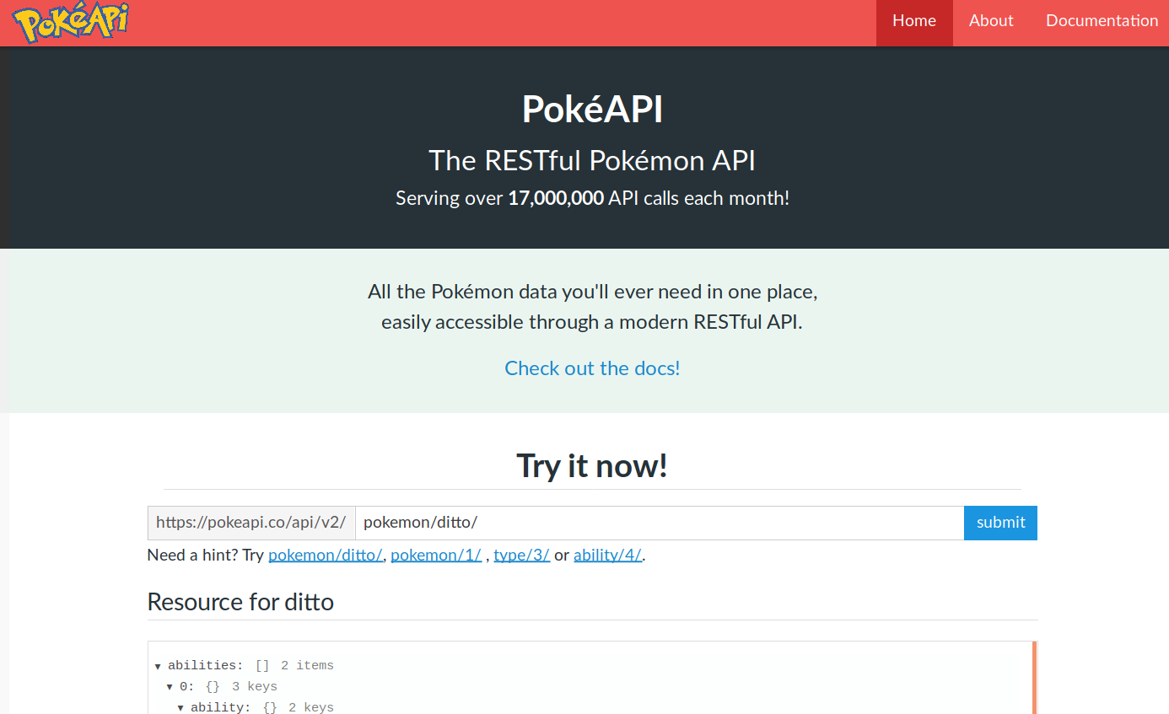Click the "Resource for ditto" heading
The width and height of the screenshot is (1169, 714).
point(240,602)
